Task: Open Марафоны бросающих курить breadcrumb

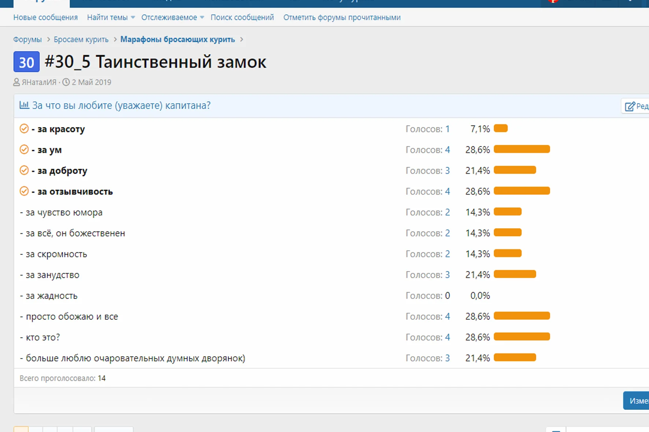Action: (x=178, y=40)
